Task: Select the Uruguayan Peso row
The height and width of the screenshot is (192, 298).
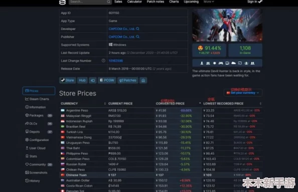Action: tap(161, 142)
